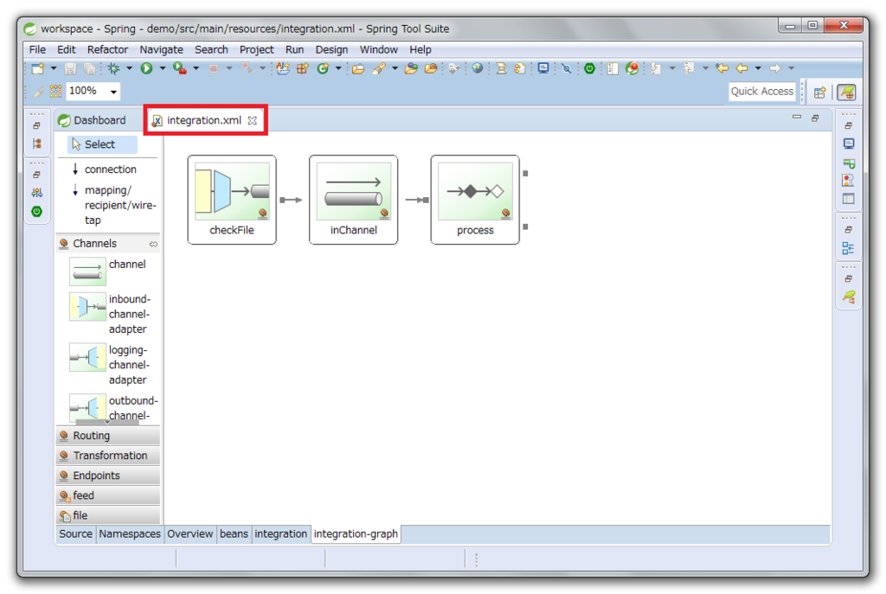This screenshot has width=886, height=594.
Task: Open the Window menu
Action: click(x=379, y=49)
